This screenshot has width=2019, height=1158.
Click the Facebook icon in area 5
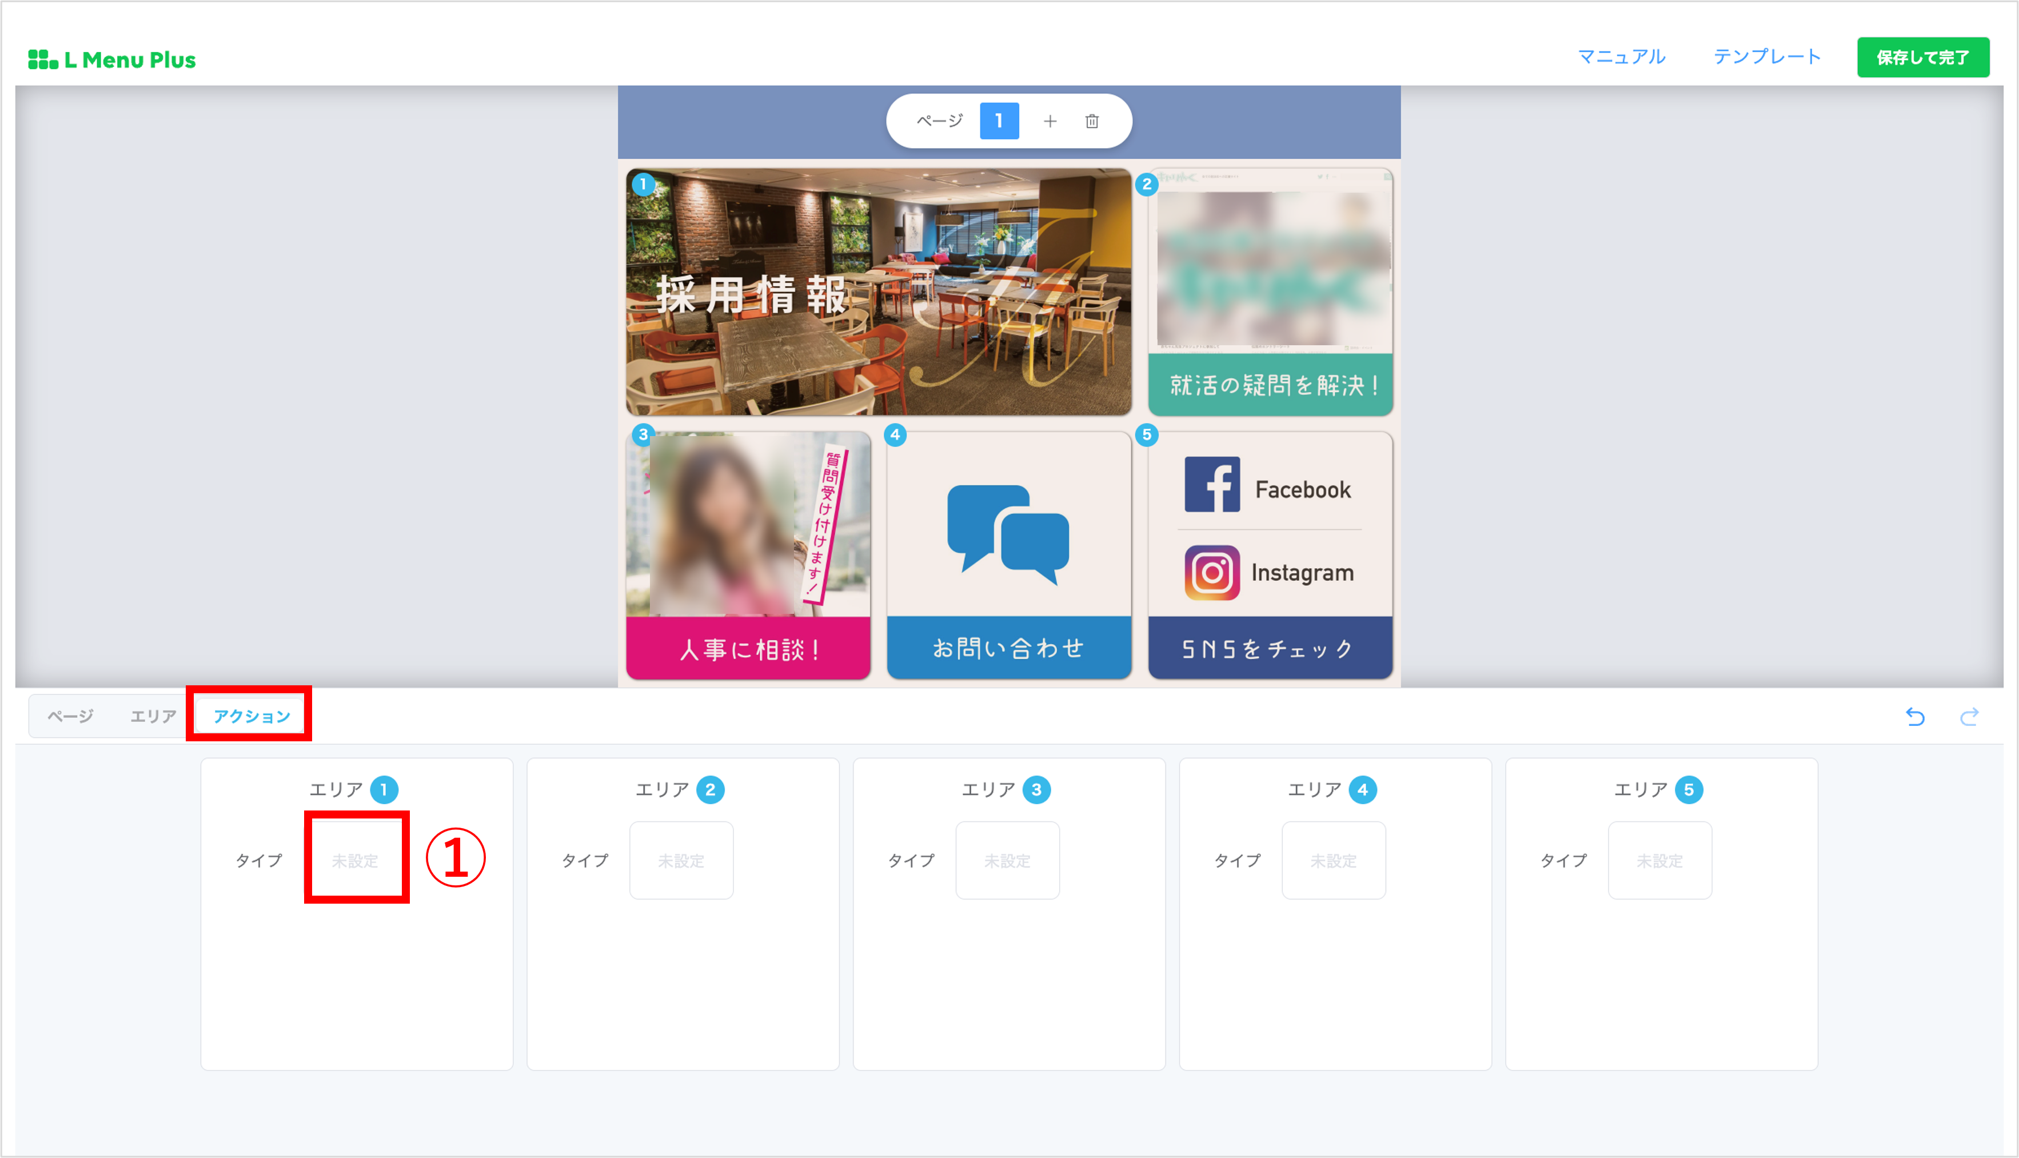[x=1211, y=484]
